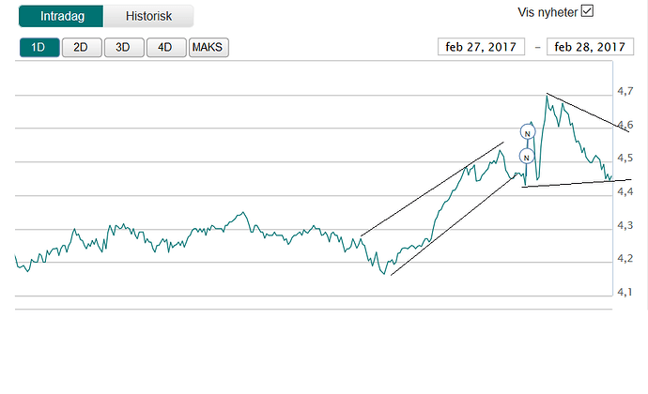Open the upper N news marker
Viewport: 648px width, 394px height.
point(527,132)
